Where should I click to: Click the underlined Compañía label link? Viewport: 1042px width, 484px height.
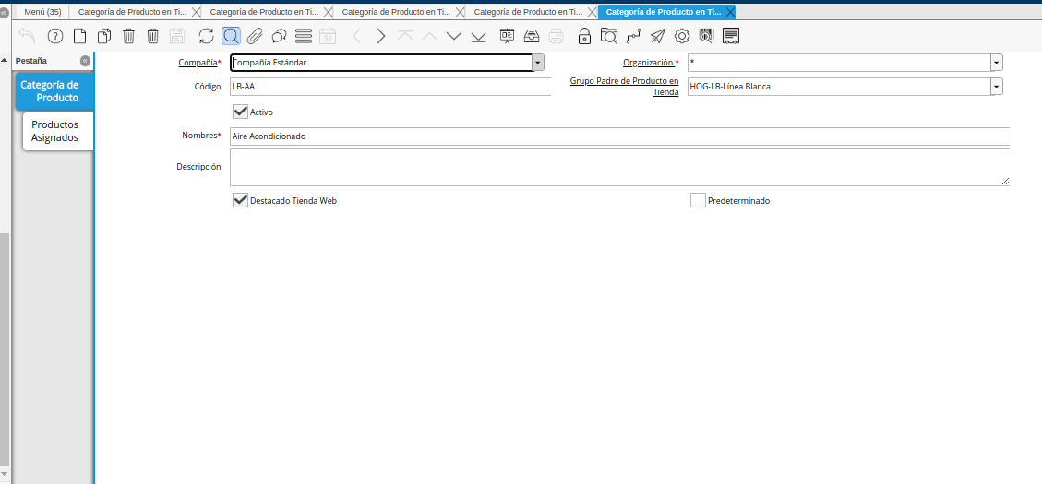coord(198,63)
